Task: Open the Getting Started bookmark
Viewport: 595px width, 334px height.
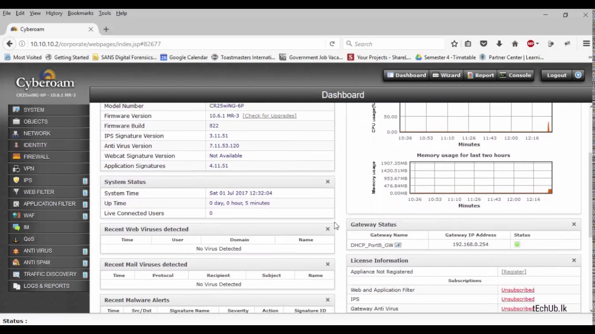Action: (67, 58)
